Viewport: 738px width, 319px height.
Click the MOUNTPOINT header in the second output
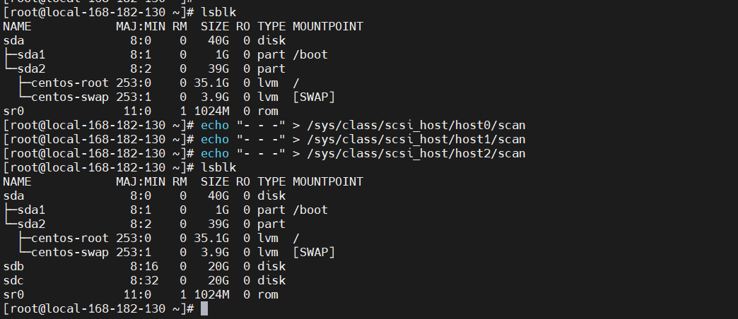click(327, 182)
